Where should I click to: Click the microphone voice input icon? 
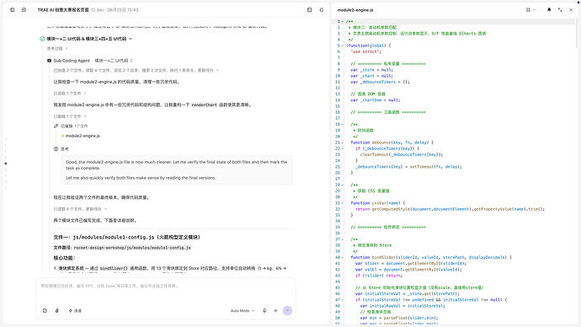click(x=264, y=311)
